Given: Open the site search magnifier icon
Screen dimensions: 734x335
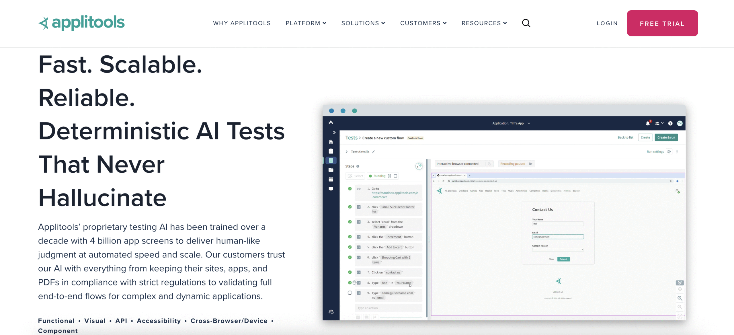Looking at the screenshot, I should click(x=526, y=23).
